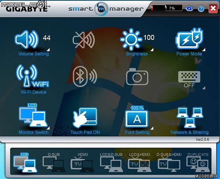This screenshot has width=220, height=179.
Task: Open the Network & Sharing icon
Action: (190, 118)
